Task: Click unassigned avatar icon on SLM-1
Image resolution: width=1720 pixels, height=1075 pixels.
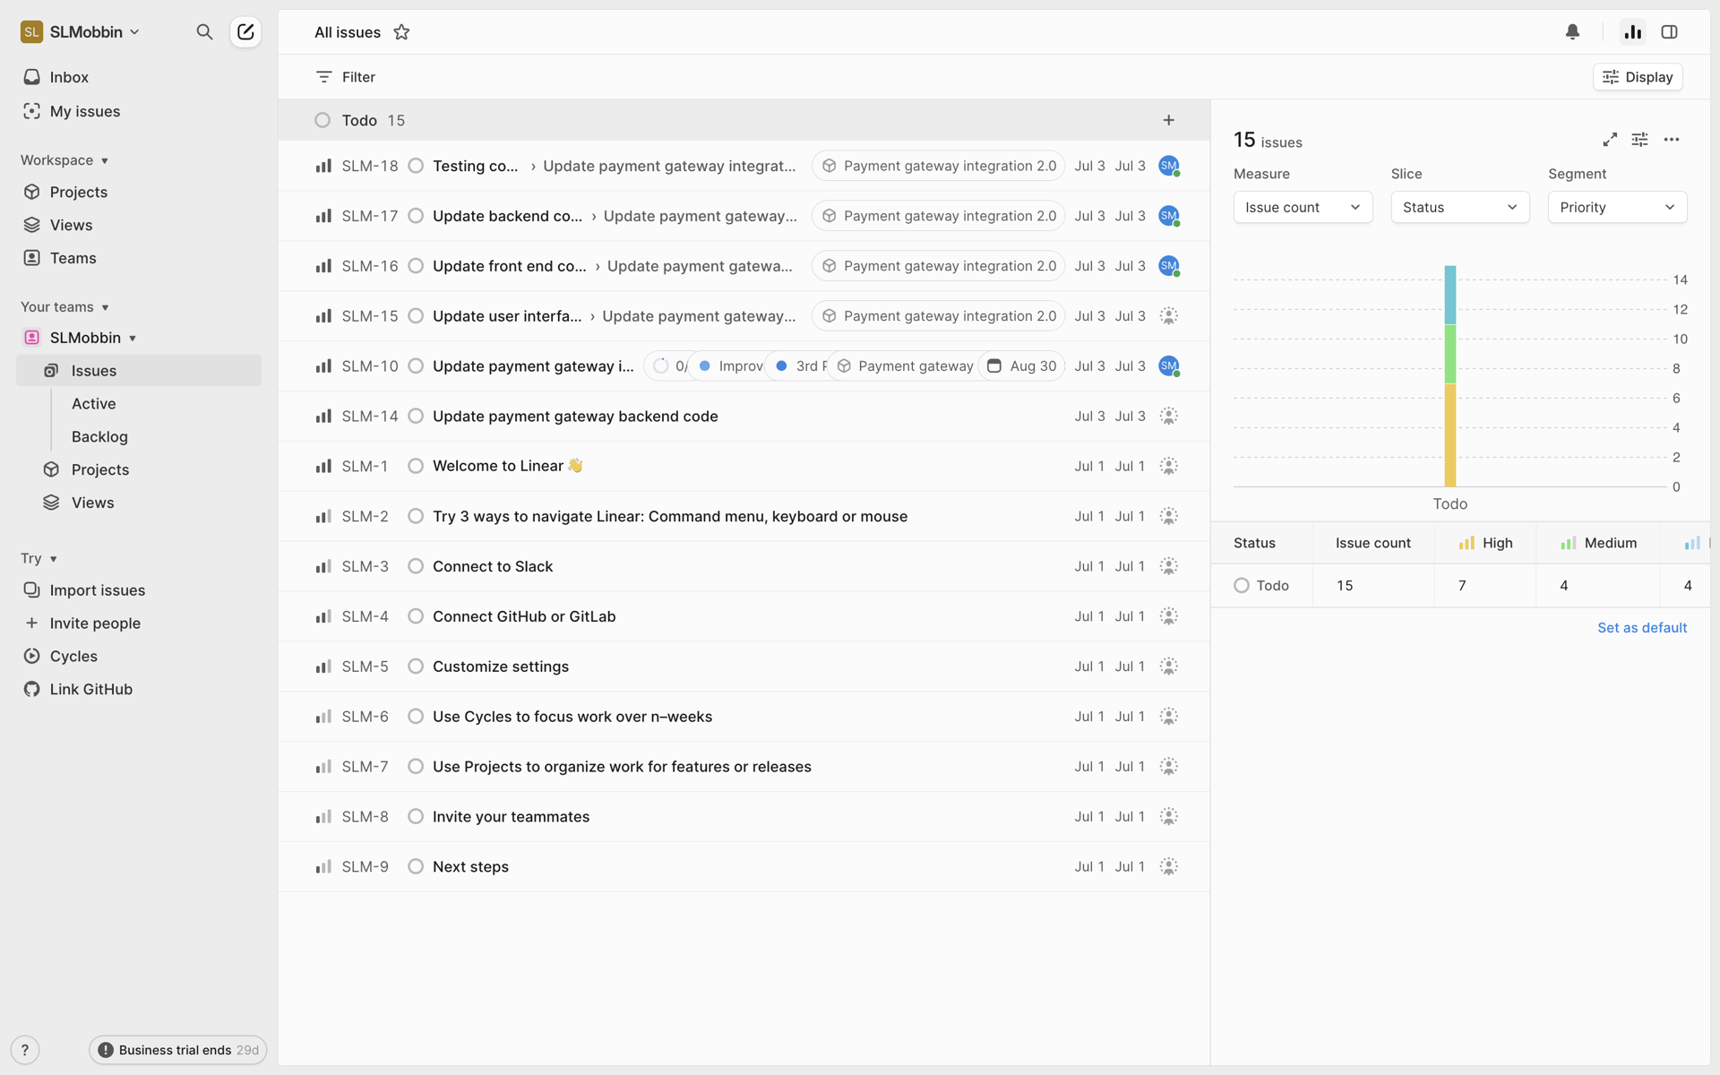Action: click(1168, 466)
